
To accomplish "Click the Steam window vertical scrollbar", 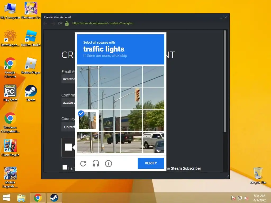I will coord(225,81).
